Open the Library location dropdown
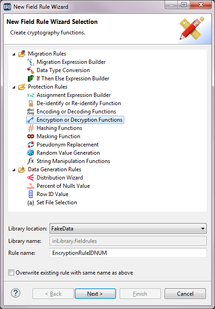The image size is (215, 309). click(128, 229)
